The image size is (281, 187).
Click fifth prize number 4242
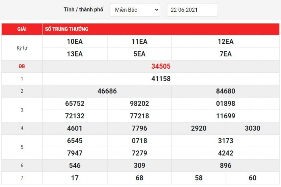(x=226, y=153)
